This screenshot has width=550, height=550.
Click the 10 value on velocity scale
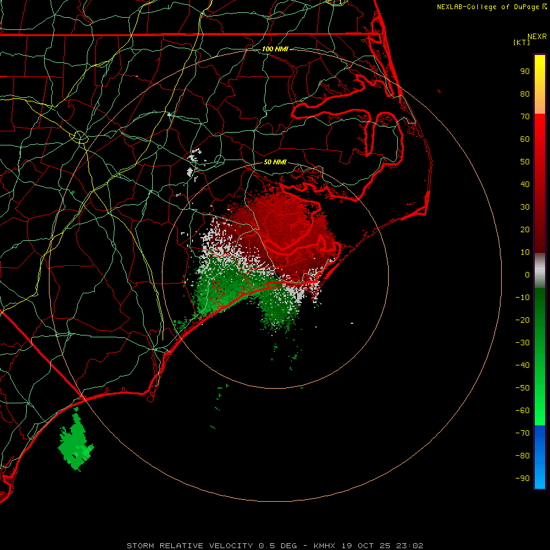click(525, 252)
